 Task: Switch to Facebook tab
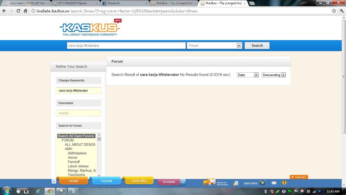pyautogui.click(x=124, y=3)
